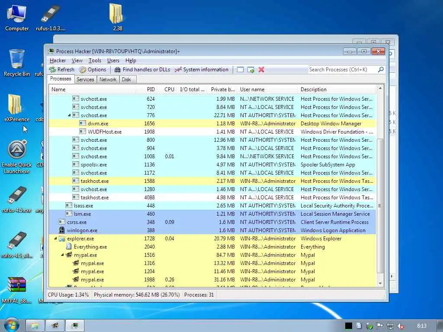This screenshot has height=332, width=443.
Task: Sort by the PID column header
Action: [146, 89]
